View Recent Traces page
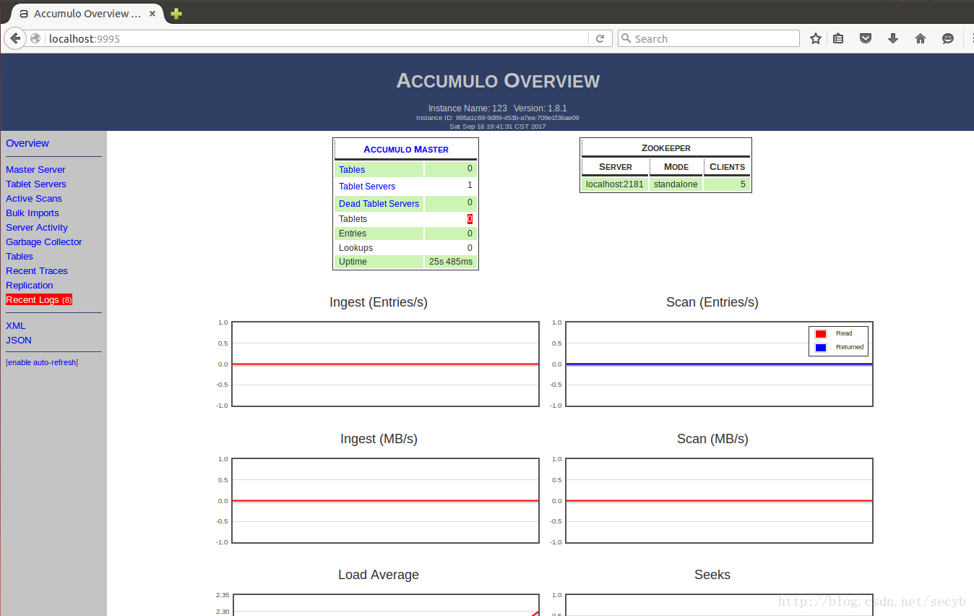 tap(37, 270)
